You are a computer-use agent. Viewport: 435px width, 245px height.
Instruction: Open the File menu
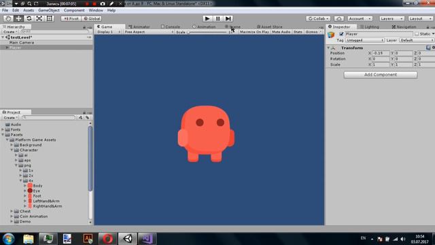pyautogui.click(x=5, y=10)
